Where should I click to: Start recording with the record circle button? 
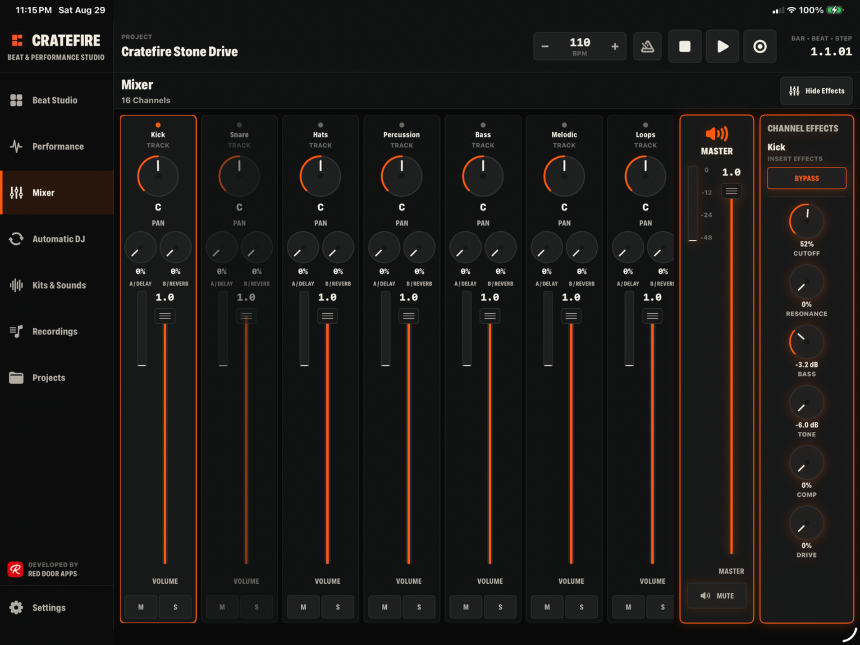[x=760, y=46]
